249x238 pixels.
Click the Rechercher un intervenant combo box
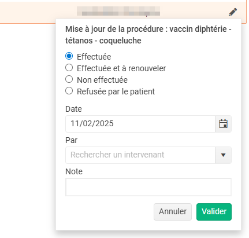pyautogui.click(x=140, y=155)
